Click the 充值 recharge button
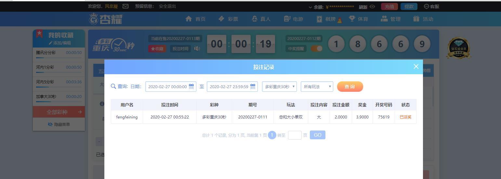This screenshot has width=501, height=179. click(x=389, y=7)
